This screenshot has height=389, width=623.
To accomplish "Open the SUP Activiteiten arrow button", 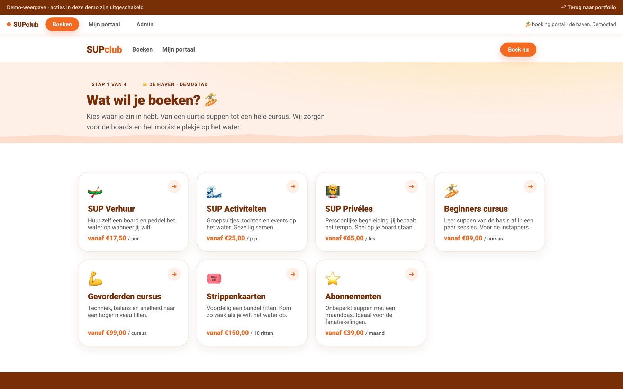I will 293,187.
